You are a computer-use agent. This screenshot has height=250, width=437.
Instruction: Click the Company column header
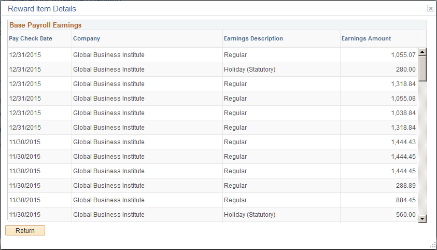87,38
